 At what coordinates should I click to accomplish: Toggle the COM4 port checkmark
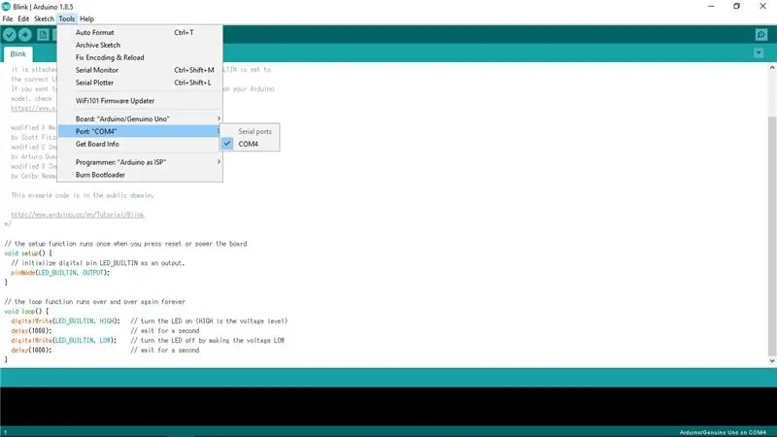point(227,144)
